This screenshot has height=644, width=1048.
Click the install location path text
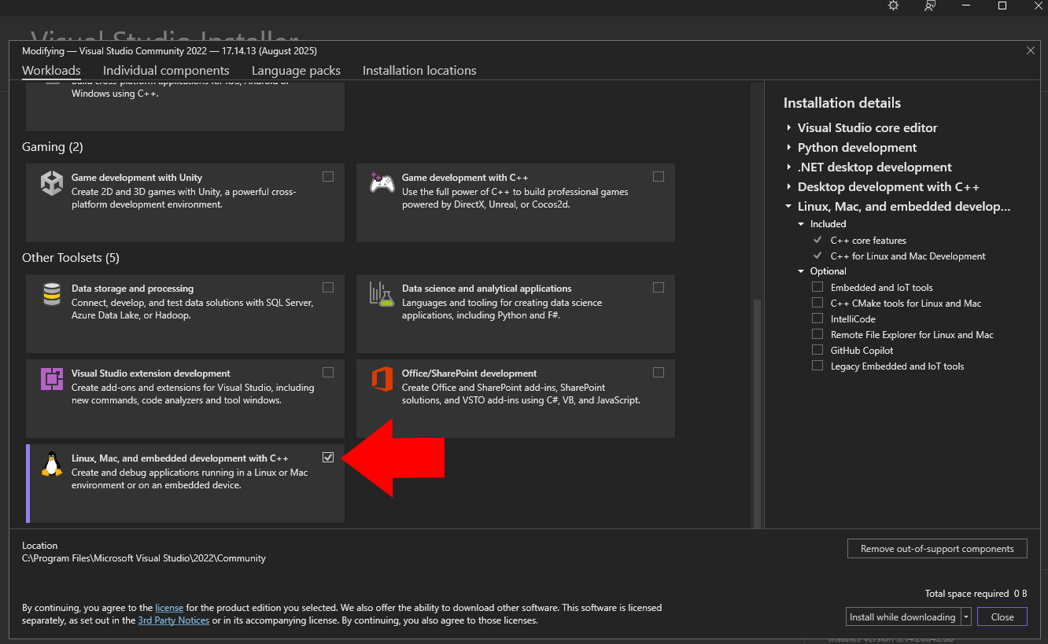(144, 558)
